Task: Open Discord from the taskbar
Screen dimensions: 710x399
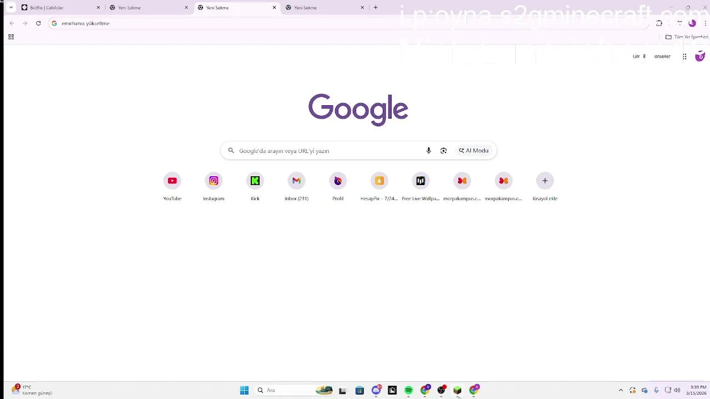Action: (376, 390)
